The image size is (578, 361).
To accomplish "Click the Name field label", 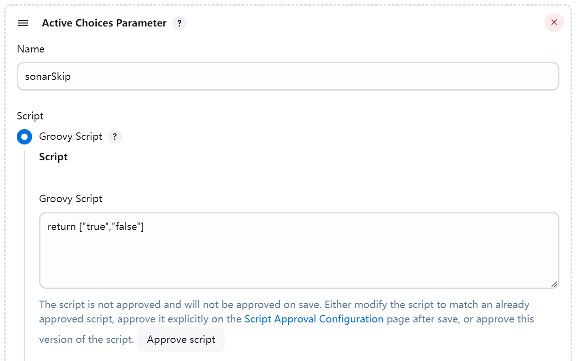I will [x=31, y=49].
